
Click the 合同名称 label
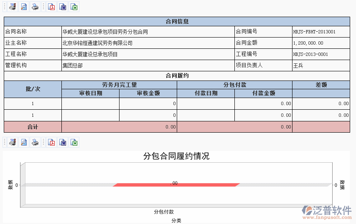click(16, 32)
